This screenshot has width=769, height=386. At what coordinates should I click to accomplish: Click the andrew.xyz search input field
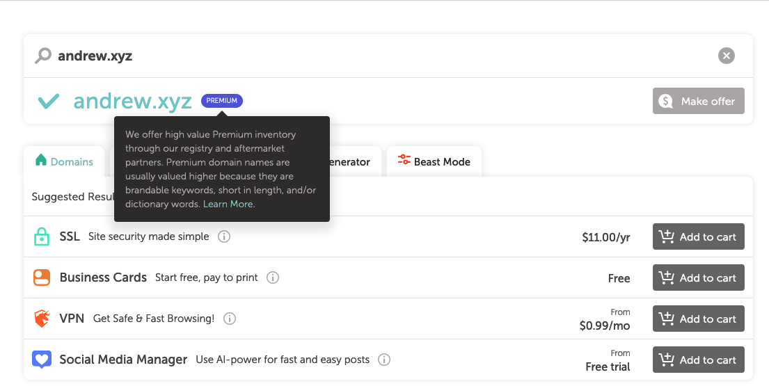tap(348, 56)
